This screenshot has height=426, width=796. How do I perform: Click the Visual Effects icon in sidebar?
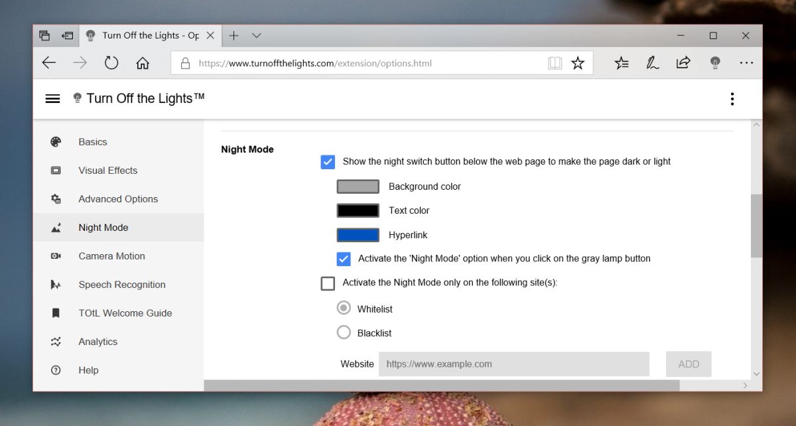(x=56, y=170)
